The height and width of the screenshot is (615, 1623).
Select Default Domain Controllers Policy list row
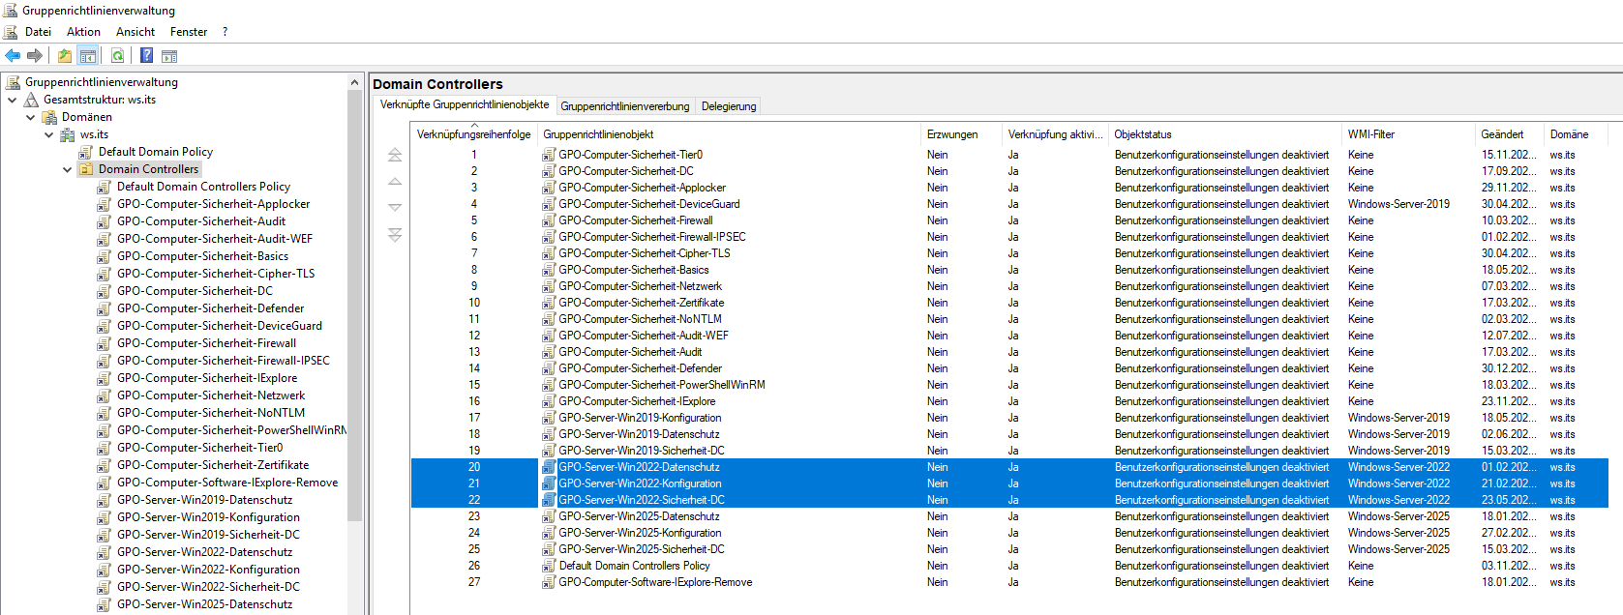(1009, 566)
